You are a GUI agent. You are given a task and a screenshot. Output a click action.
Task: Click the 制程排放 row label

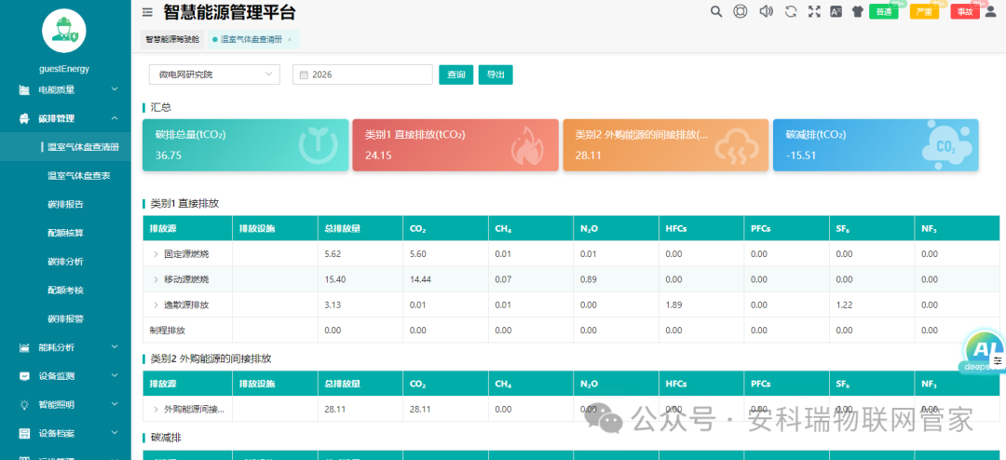tap(168, 331)
